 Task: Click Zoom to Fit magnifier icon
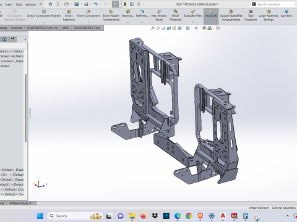153,28
